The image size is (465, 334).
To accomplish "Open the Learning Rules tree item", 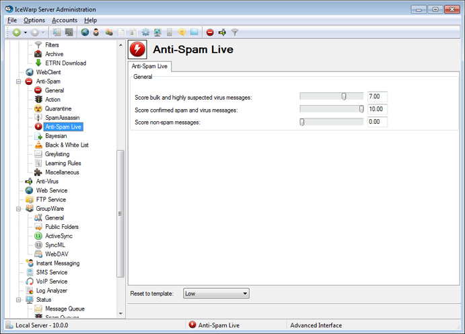I will pos(63,163).
